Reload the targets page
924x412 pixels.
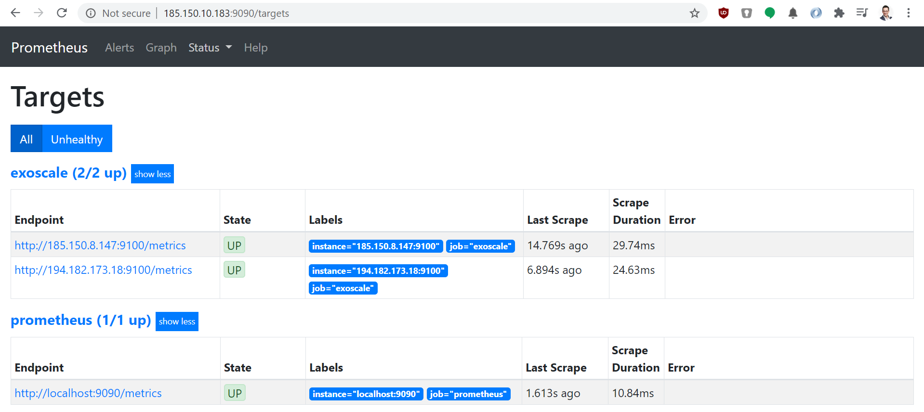pos(62,13)
